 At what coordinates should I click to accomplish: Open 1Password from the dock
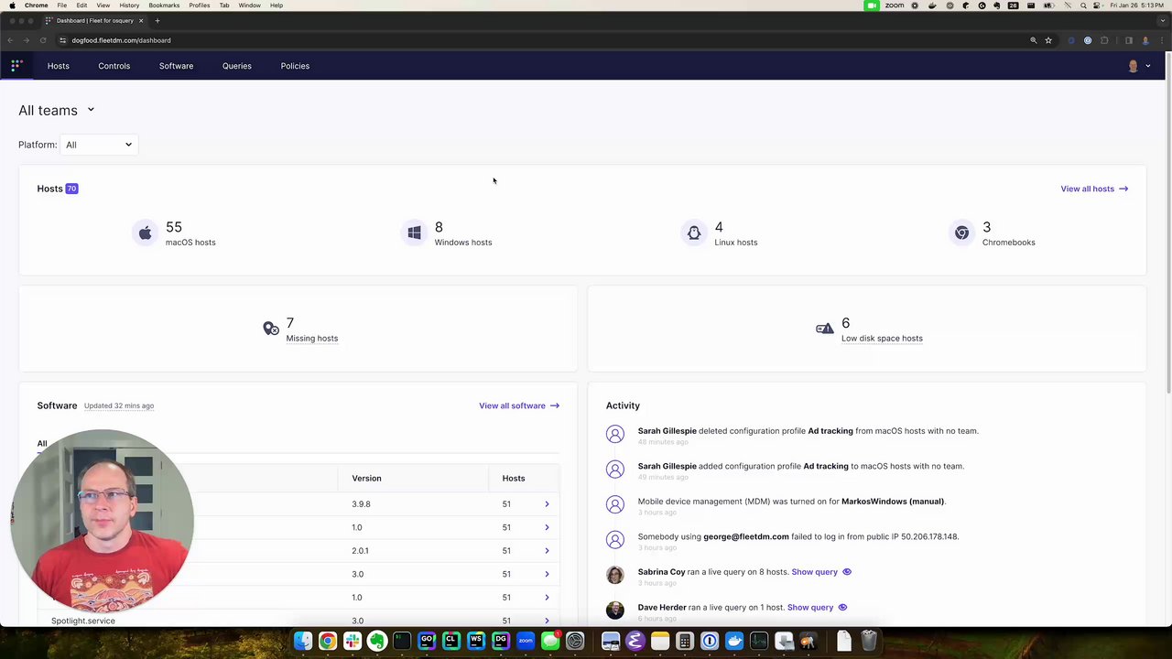pyautogui.click(x=709, y=641)
